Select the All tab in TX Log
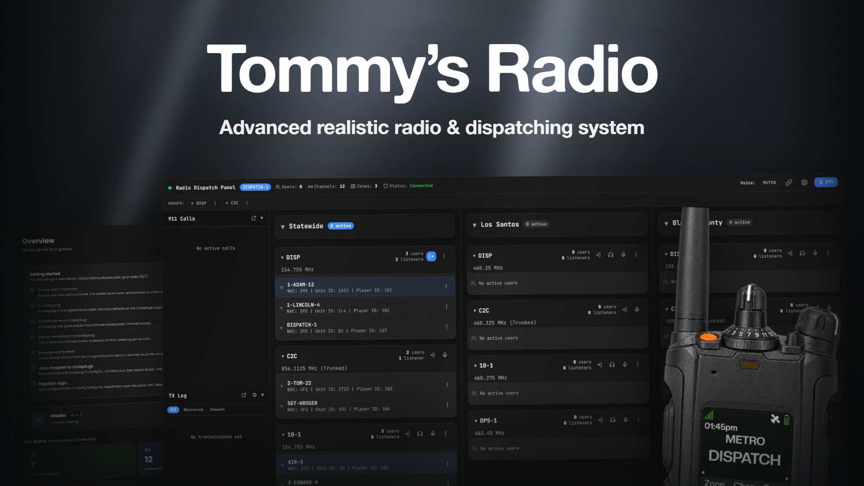 (x=173, y=409)
